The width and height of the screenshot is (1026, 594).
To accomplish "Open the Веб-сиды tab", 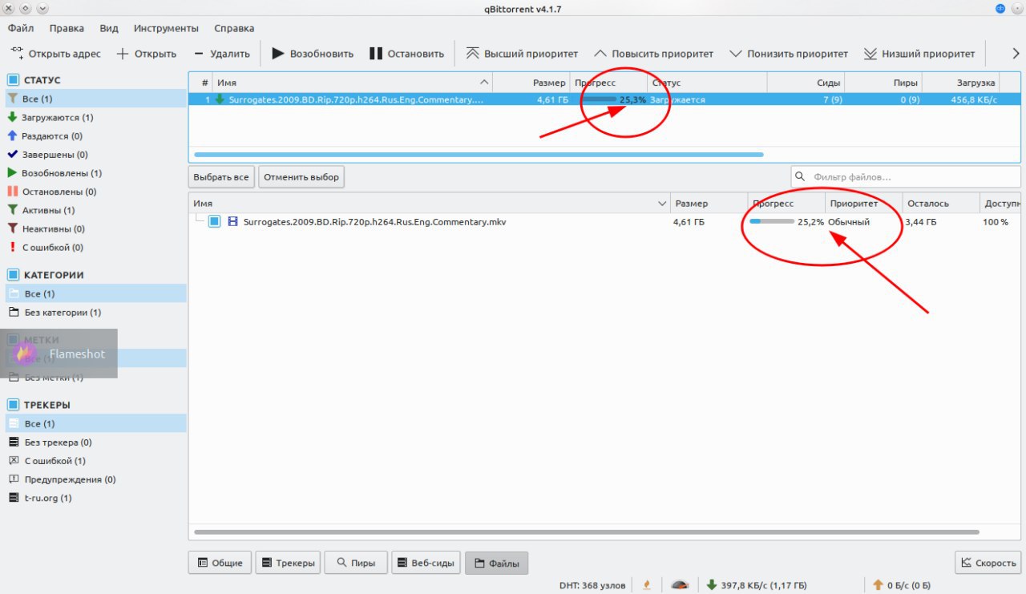I will tap(426, 563).
